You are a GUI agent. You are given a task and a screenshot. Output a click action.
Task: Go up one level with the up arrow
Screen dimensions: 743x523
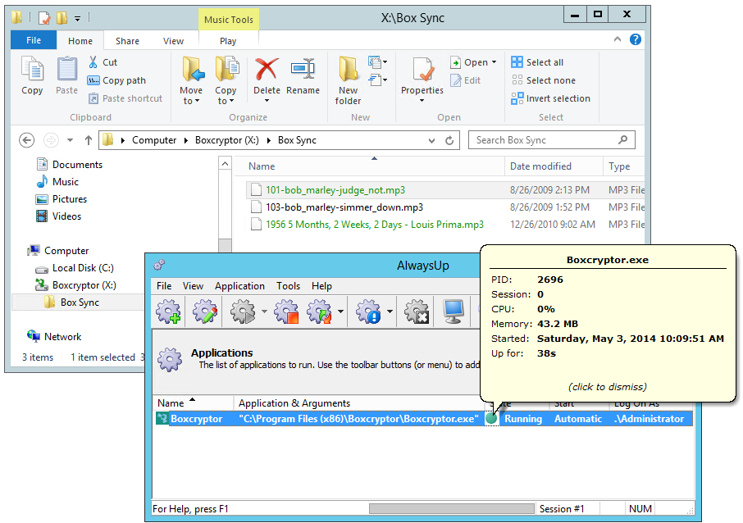[88, 140]
